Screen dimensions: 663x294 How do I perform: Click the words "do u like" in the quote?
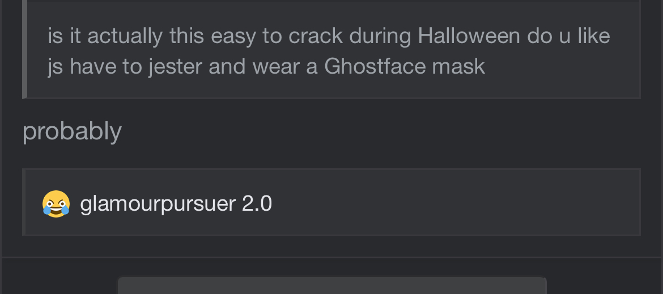pos(569,36)
